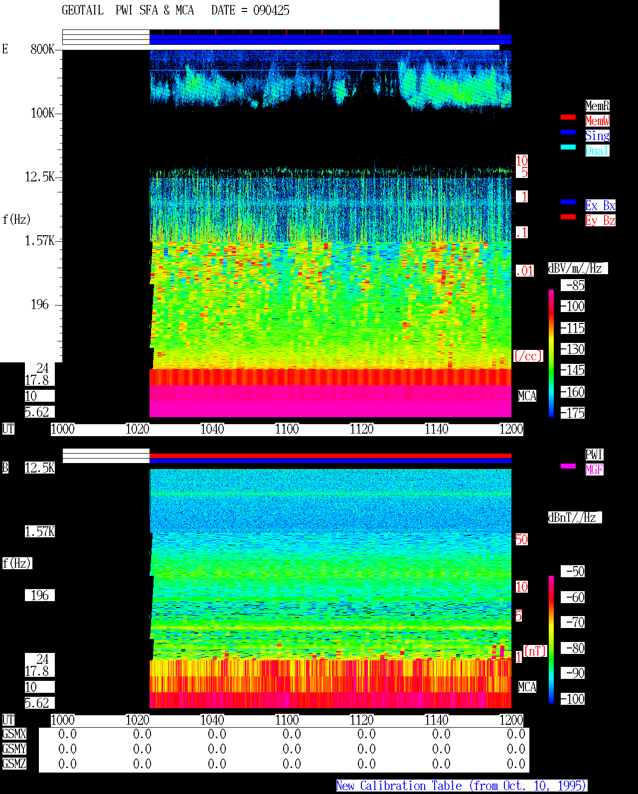Select the -115 color scale value

point(573,328)
